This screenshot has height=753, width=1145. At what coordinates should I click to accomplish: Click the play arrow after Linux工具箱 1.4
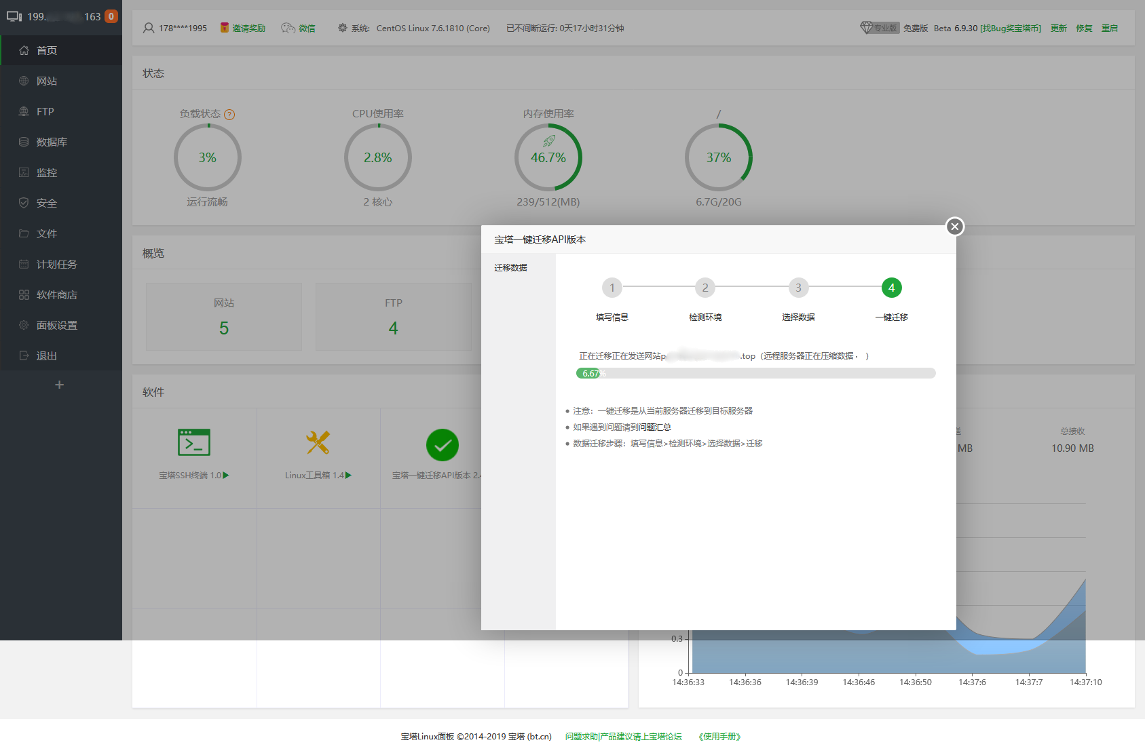348,476
